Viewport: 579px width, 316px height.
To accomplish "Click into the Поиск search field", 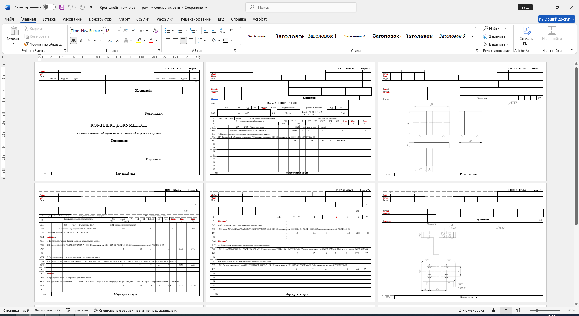I will (x=301, y=7).
